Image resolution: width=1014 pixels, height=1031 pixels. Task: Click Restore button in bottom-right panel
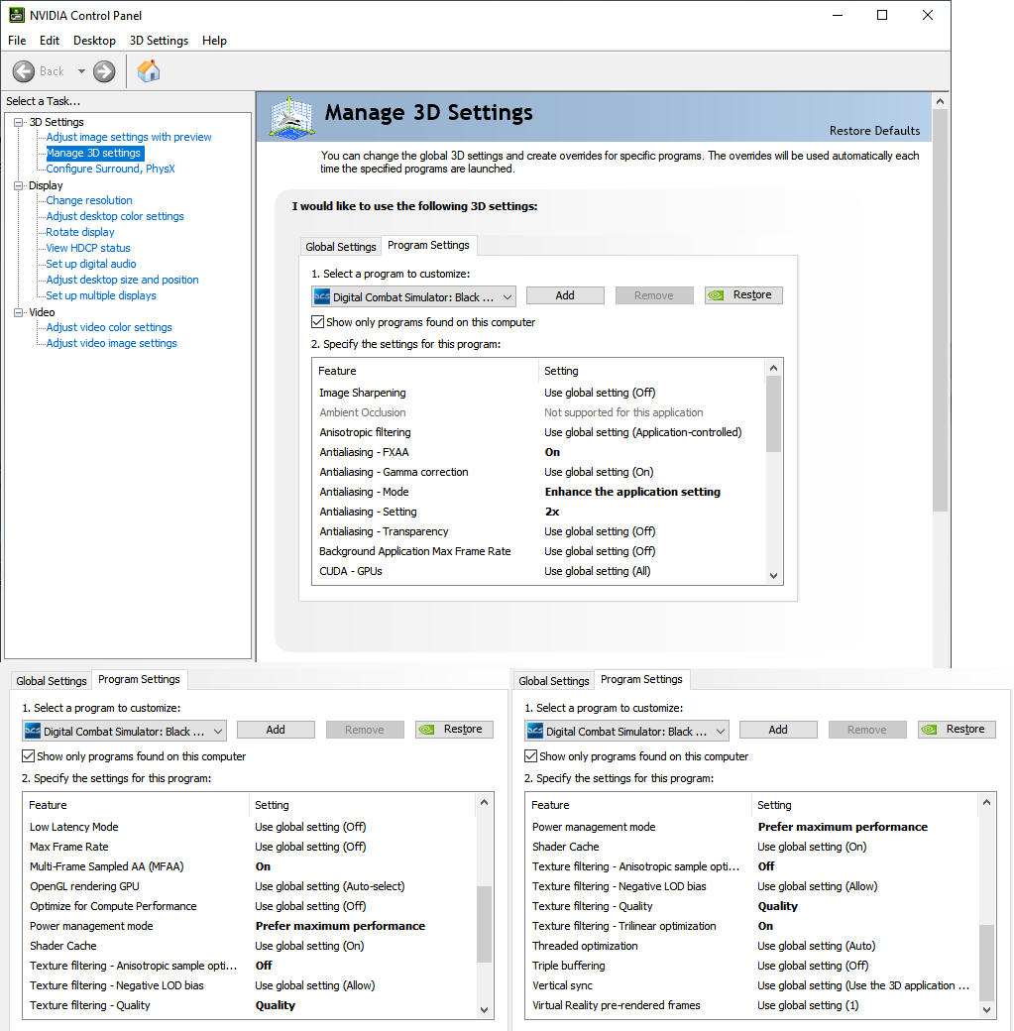point(957,730)
